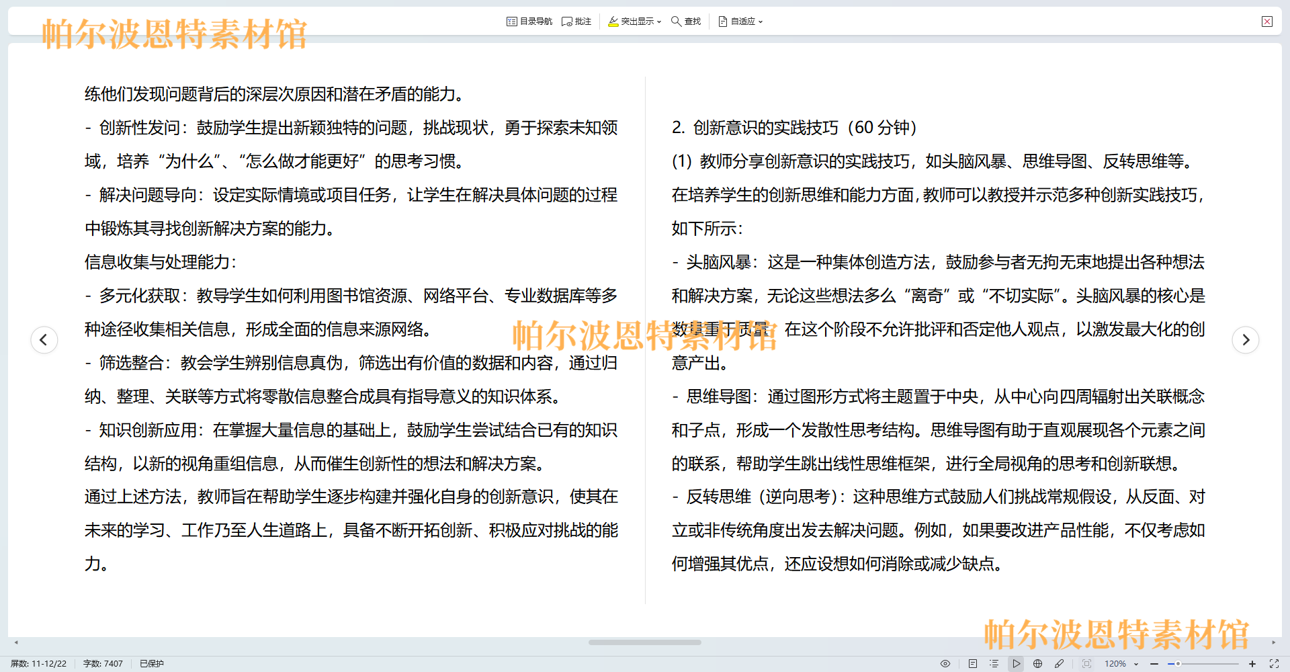Click the 查找 search button
Screen dimensions: 1290x672
click(x=686, y=22)
